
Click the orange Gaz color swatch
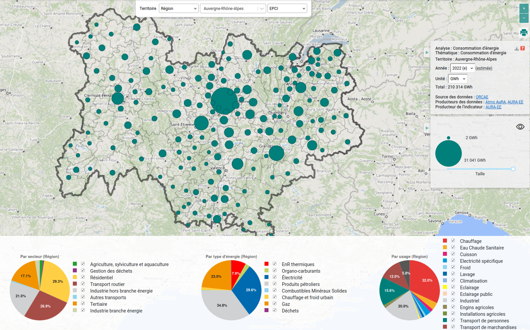pyautogui.click(x=266, y=303)
